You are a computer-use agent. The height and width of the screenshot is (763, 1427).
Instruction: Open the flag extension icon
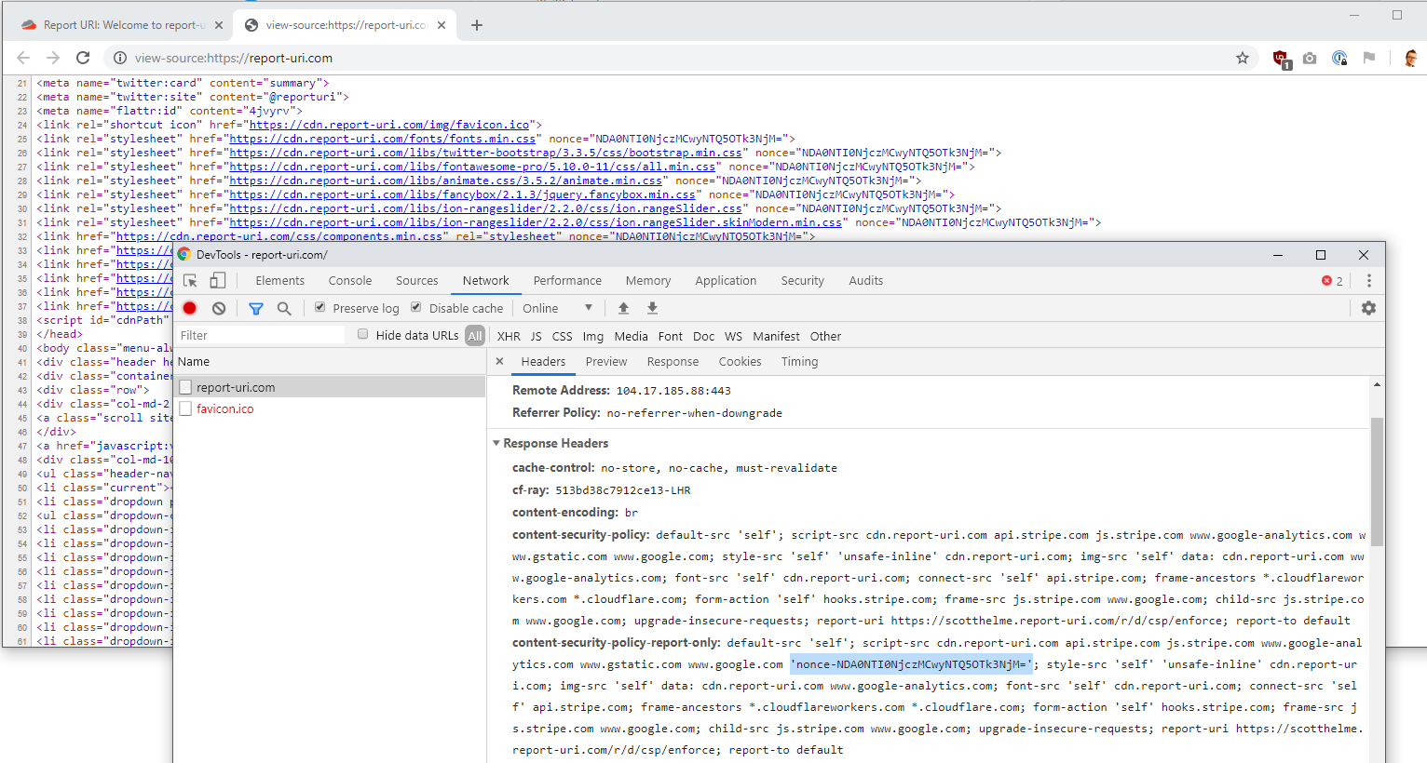tap(1369, 58)
